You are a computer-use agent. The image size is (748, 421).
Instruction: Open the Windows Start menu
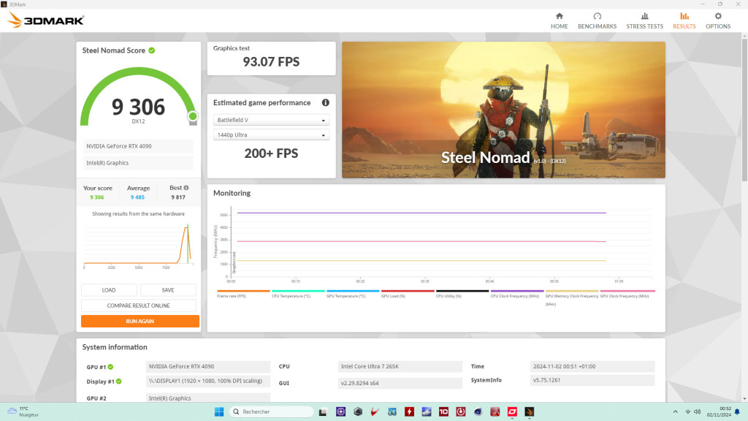(x=219, y=411)
